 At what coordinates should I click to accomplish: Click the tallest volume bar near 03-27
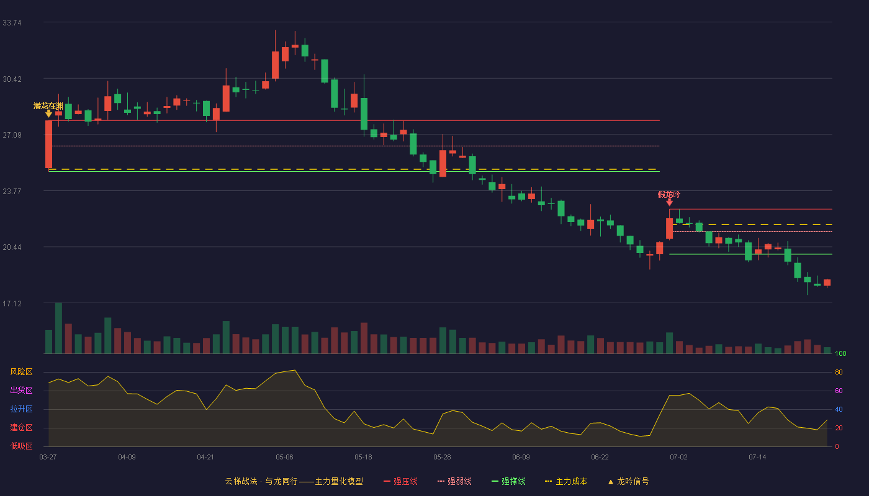click(58, 328)
